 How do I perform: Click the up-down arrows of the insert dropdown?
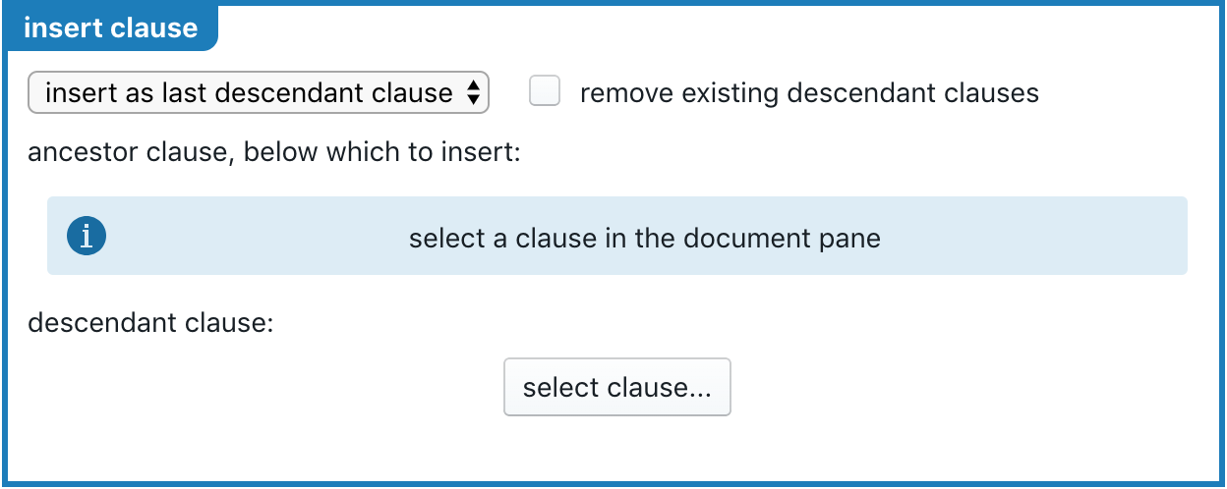pos(473,93)
